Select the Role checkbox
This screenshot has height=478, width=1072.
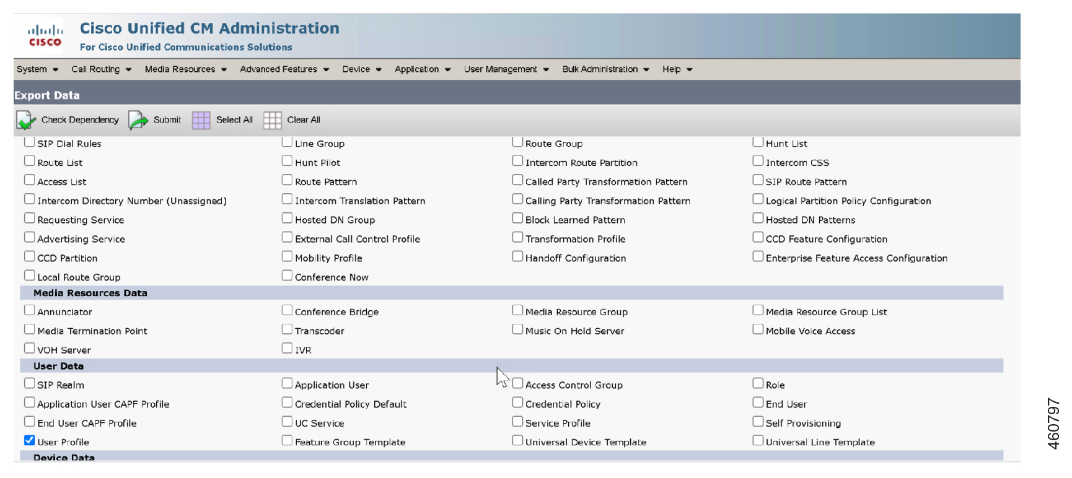(x=758, y=383)
